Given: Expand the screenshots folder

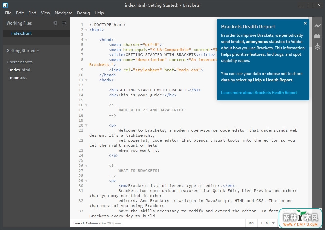Looking at the screenshot, I should click(8, 62).
